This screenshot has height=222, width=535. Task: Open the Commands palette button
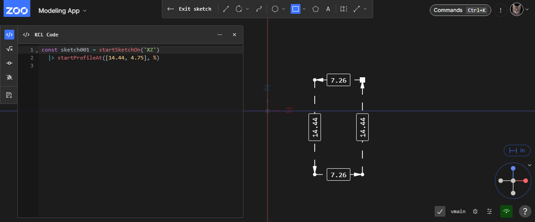(x=461, y=10)
